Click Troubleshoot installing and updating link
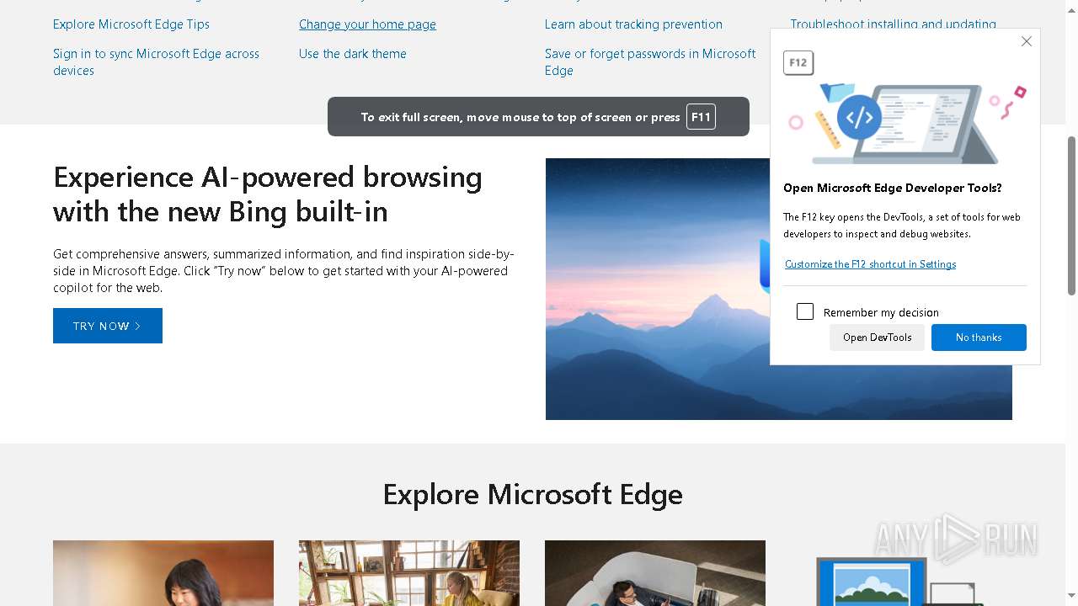This screenshot has height=606, width=1078. 893,24
